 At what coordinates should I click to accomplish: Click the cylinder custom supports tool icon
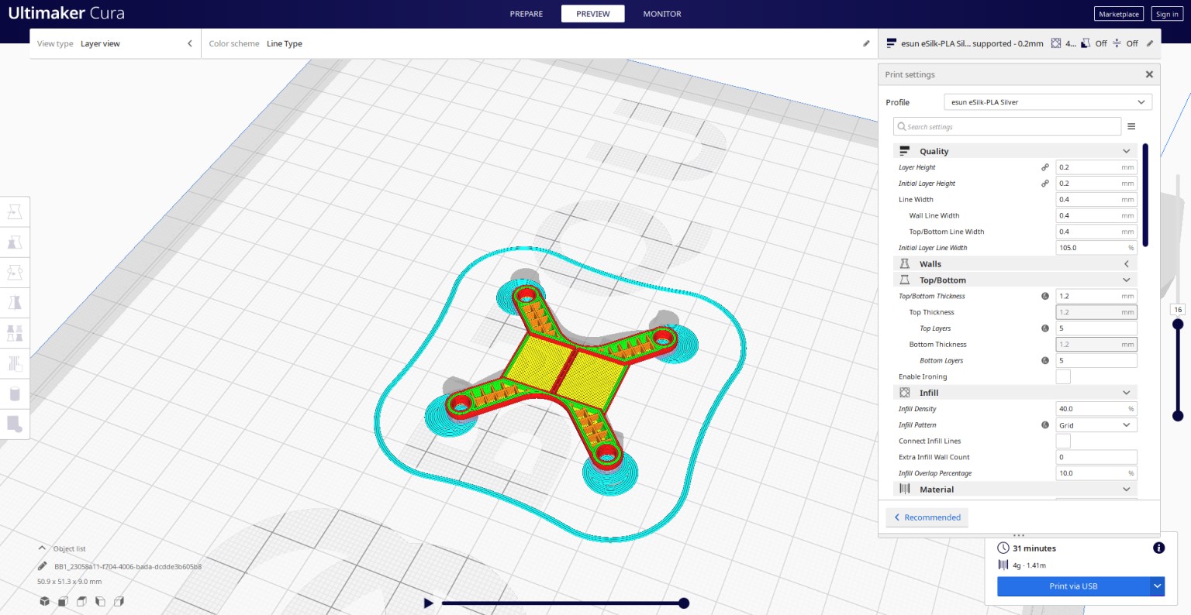click(x=15, y=393)
